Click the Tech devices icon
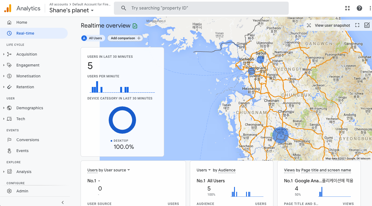The width and height of the screenshot is (372, 206). coord(9,119)
